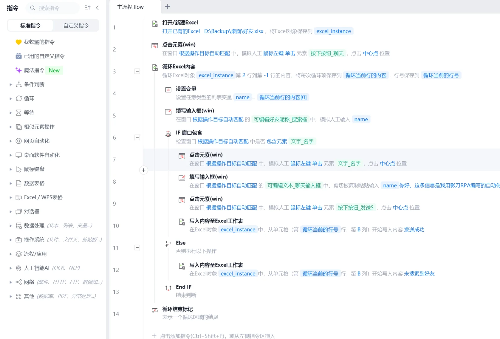Click the yellow heart icon for 我收藏的指令

pyautogui.click(x=19, y=42)
